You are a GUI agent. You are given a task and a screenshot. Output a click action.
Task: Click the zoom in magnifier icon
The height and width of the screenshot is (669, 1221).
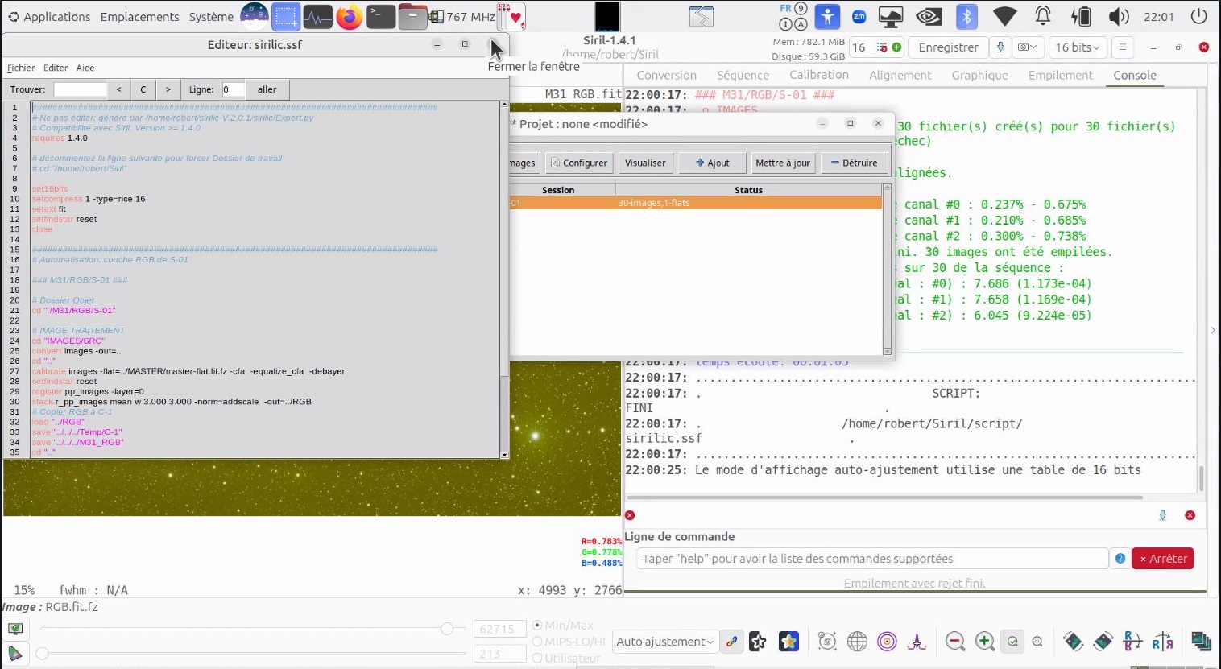(984, 642)
